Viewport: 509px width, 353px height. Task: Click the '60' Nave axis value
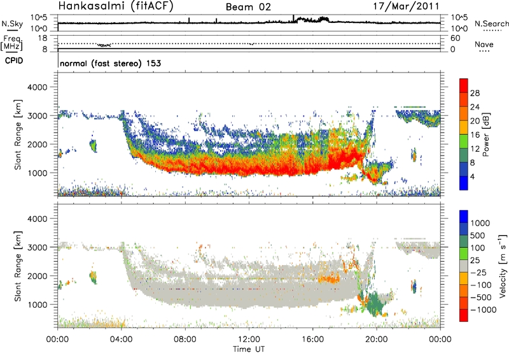click(455, 38)
